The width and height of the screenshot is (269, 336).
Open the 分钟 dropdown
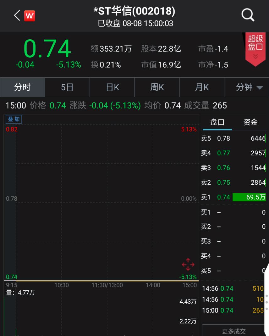246,87
